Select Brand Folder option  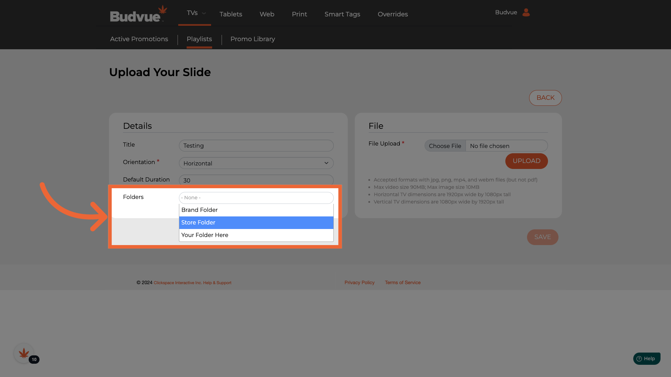[x=256, y=210]
